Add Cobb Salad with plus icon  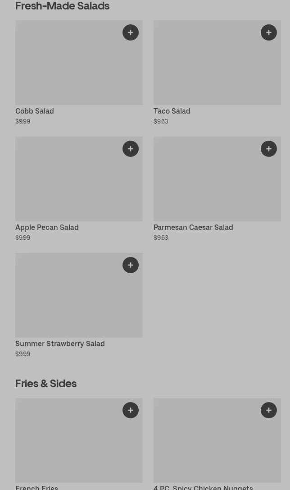(131, 32)
